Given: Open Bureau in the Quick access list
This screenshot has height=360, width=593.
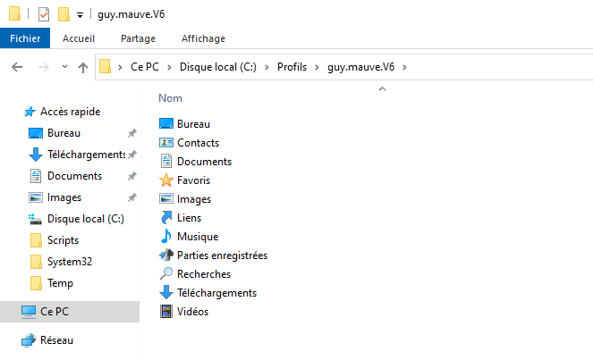Looking at the screenshot, I should 64,133.
